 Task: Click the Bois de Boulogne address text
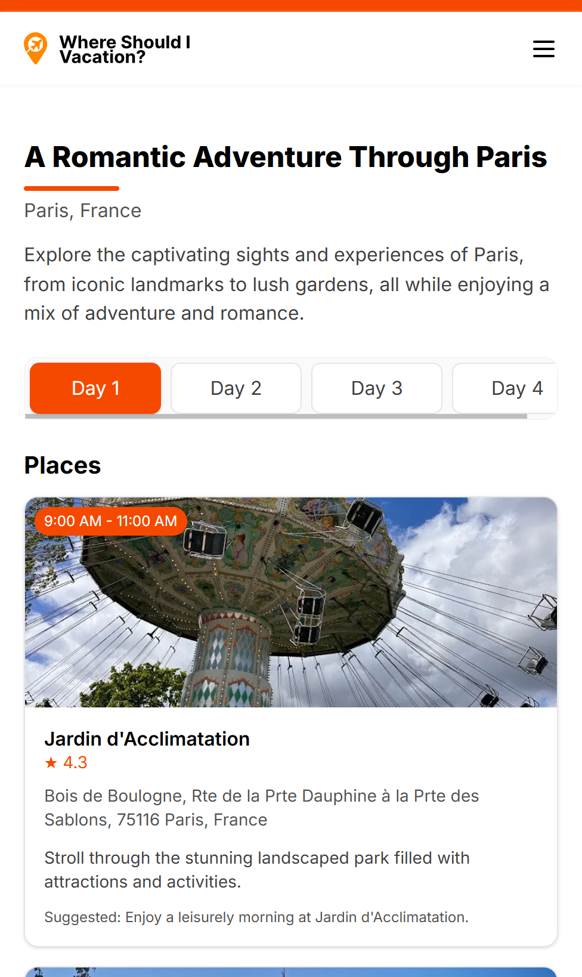point(261,808)
